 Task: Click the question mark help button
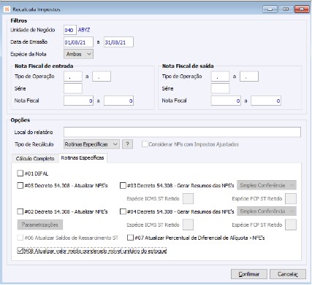[127, 144]
